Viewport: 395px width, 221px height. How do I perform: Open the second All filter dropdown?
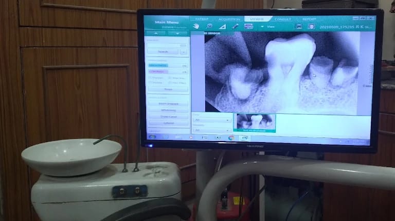[x=212, y=130]
